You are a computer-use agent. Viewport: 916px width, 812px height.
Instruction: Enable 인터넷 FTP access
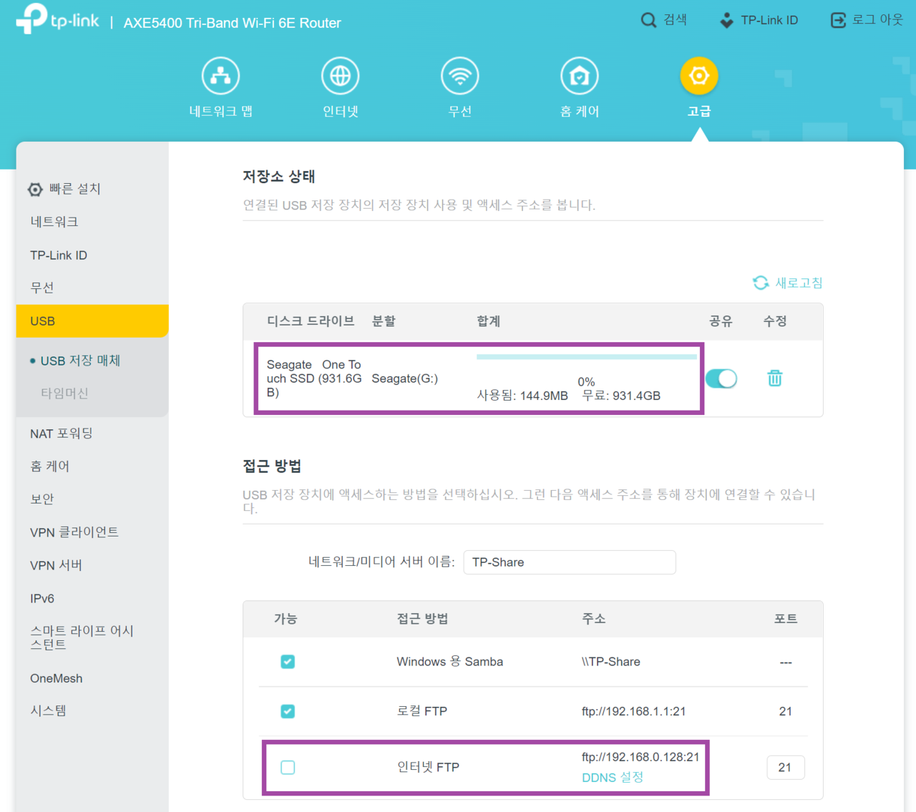(288, 767)
